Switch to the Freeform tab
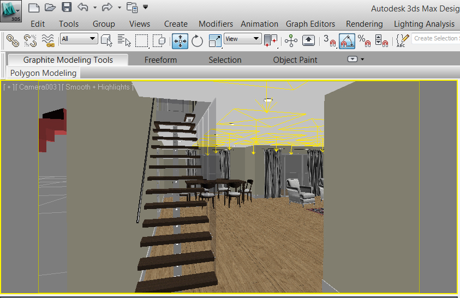460x298 pixels. (x=160, y=60)
